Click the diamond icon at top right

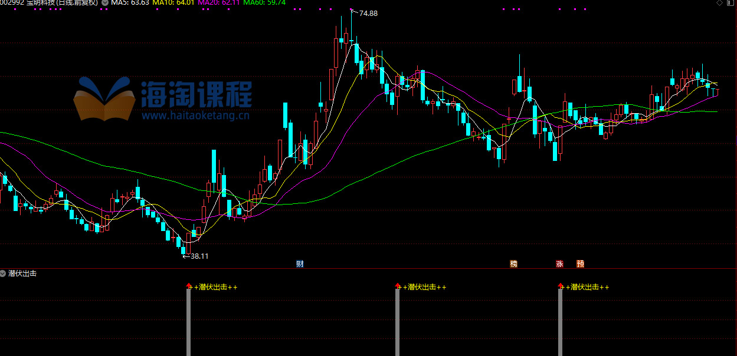(x=719, y=3)
